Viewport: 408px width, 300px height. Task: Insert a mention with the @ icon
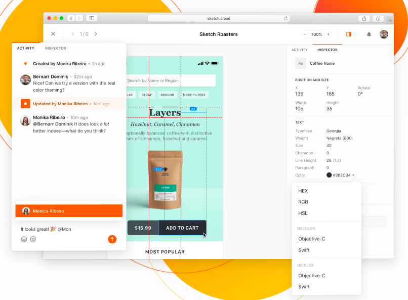coord(33,239)
